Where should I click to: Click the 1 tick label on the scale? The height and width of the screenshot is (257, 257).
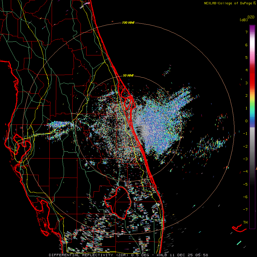(246, 108)
